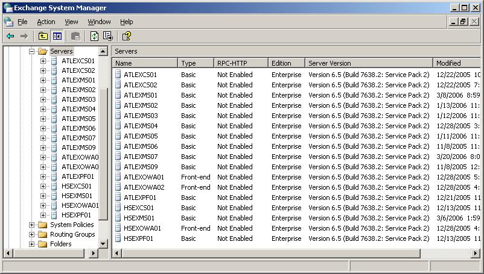Go up one level with folder icon
The width and height of the screenshot is (484, 274).
(x=43, y=36)
